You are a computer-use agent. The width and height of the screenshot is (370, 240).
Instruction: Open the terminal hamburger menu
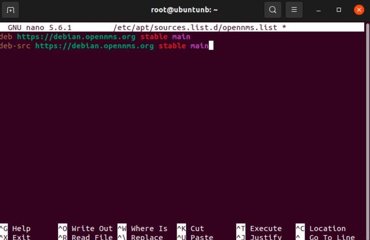pyautogui.click(x=294, y=10)
